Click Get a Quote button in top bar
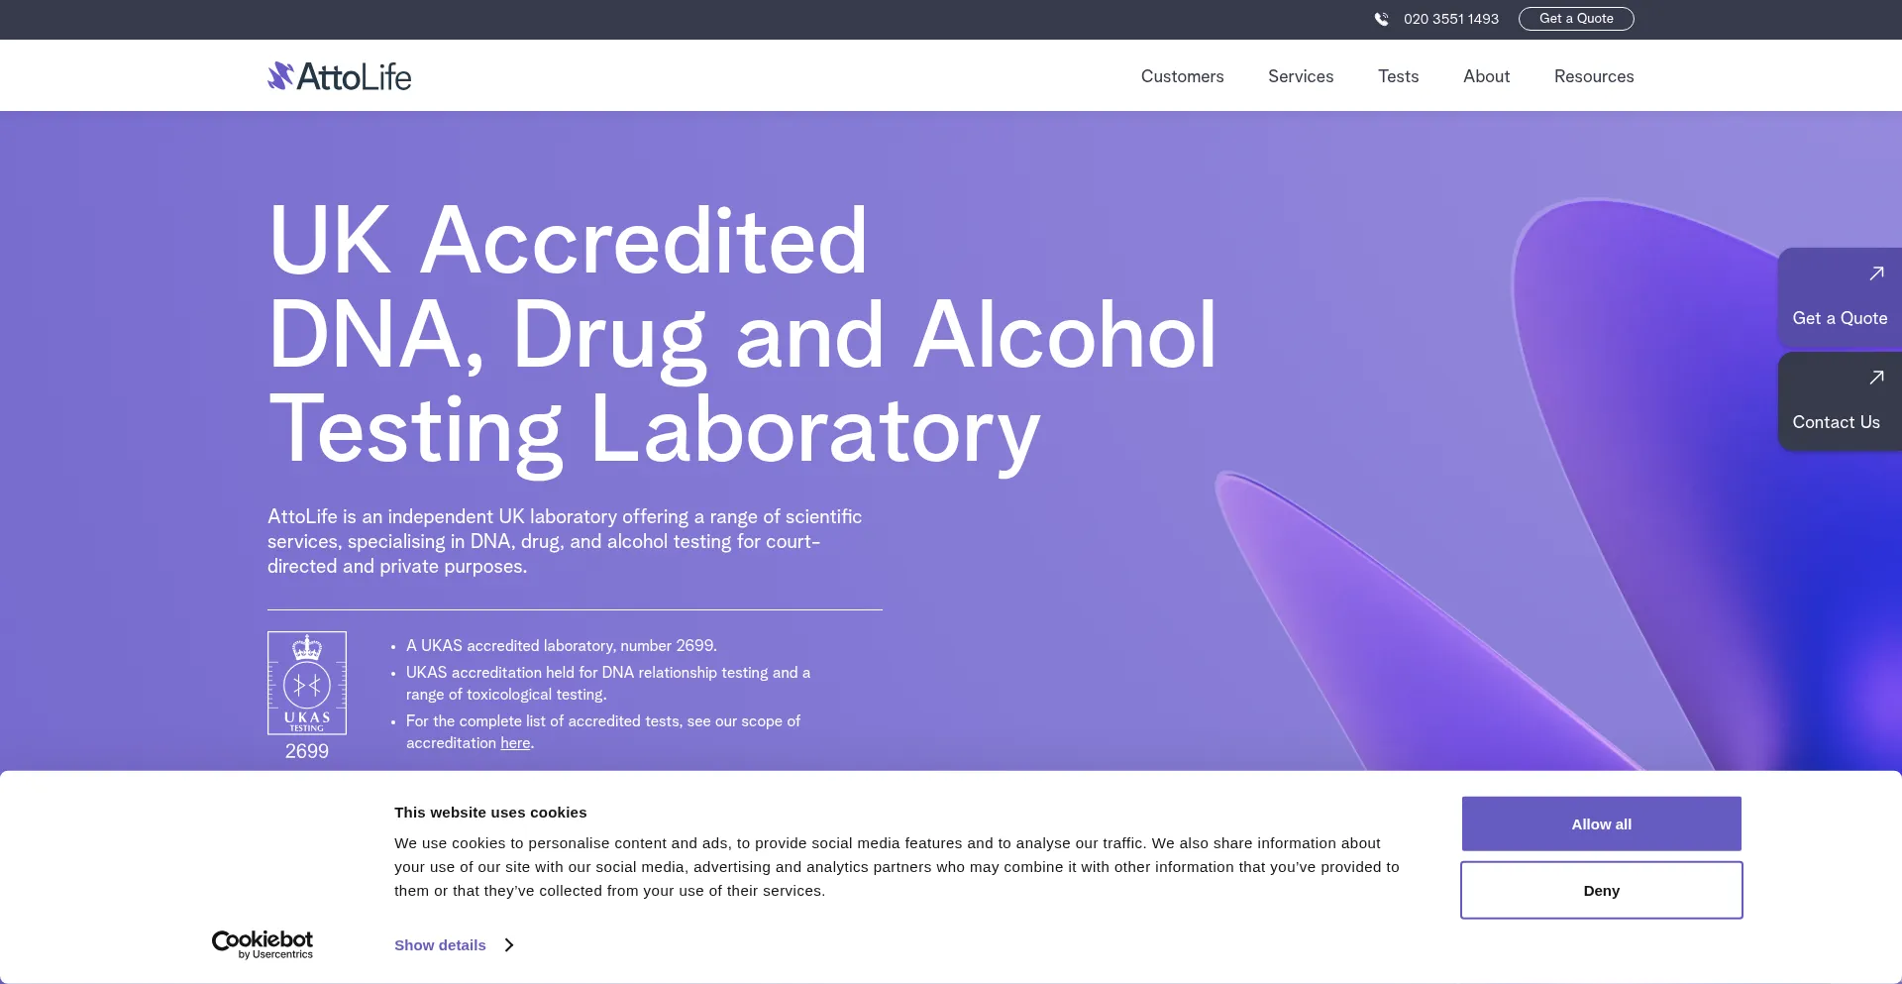The height and width of the screenshot is (984, 1902). click(1576, 19)
